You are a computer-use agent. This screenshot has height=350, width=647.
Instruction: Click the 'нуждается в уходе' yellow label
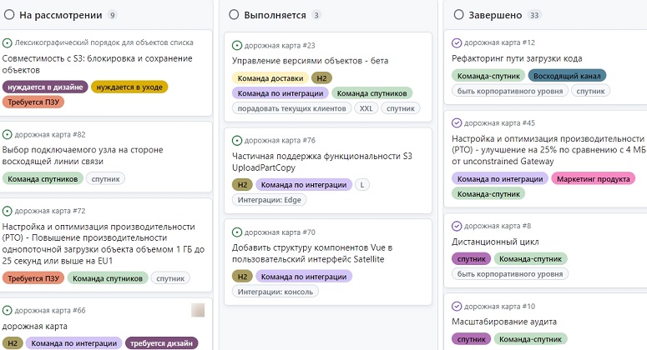coord(129,86)
